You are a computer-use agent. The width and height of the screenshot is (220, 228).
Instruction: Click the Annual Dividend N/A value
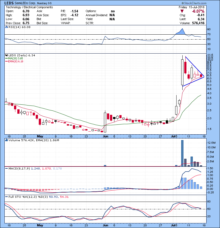pos(112,15)
